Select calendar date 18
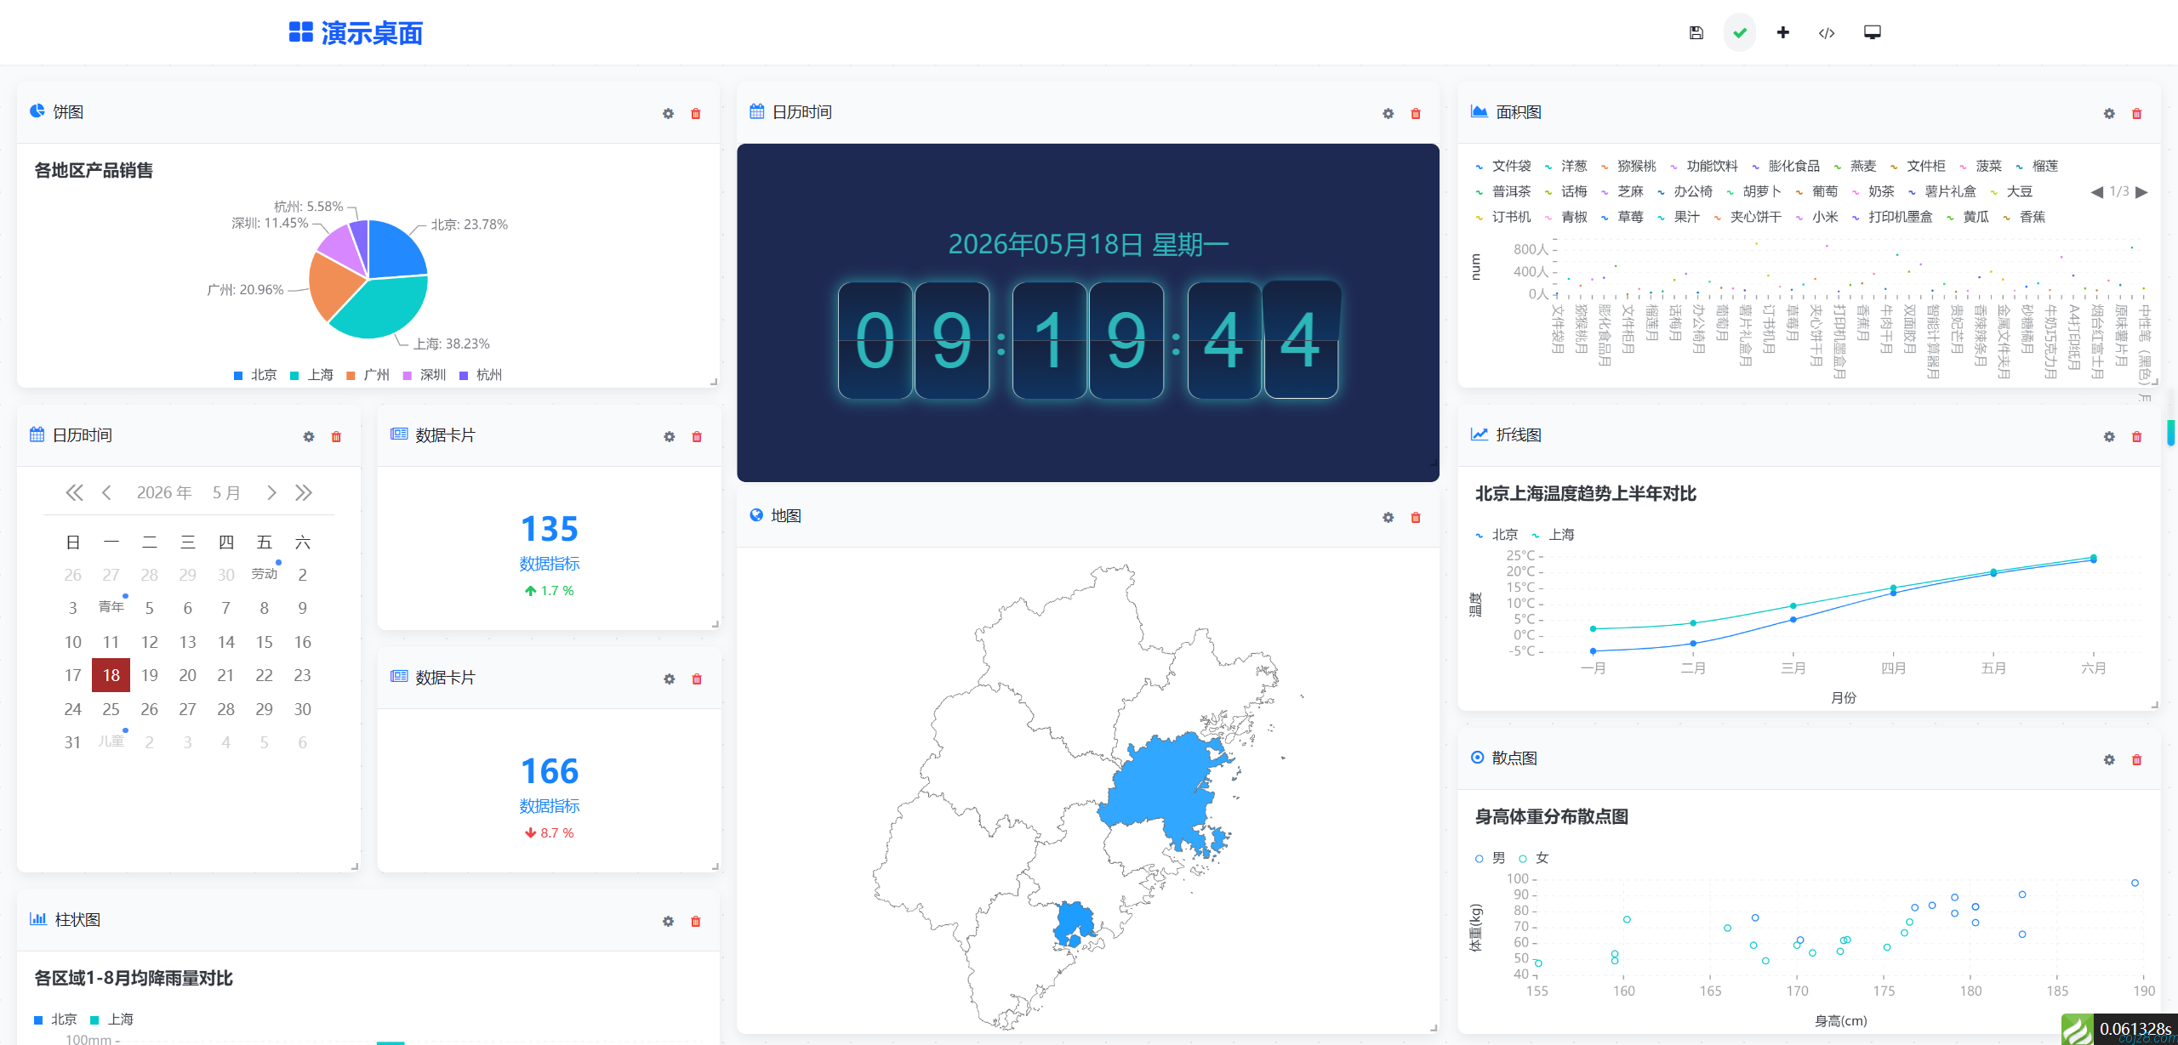This screenshot has height=1045, width=2178. click(111, 675)
